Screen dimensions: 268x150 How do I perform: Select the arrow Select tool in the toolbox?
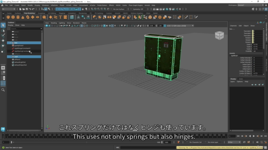(x=3, y=25)
